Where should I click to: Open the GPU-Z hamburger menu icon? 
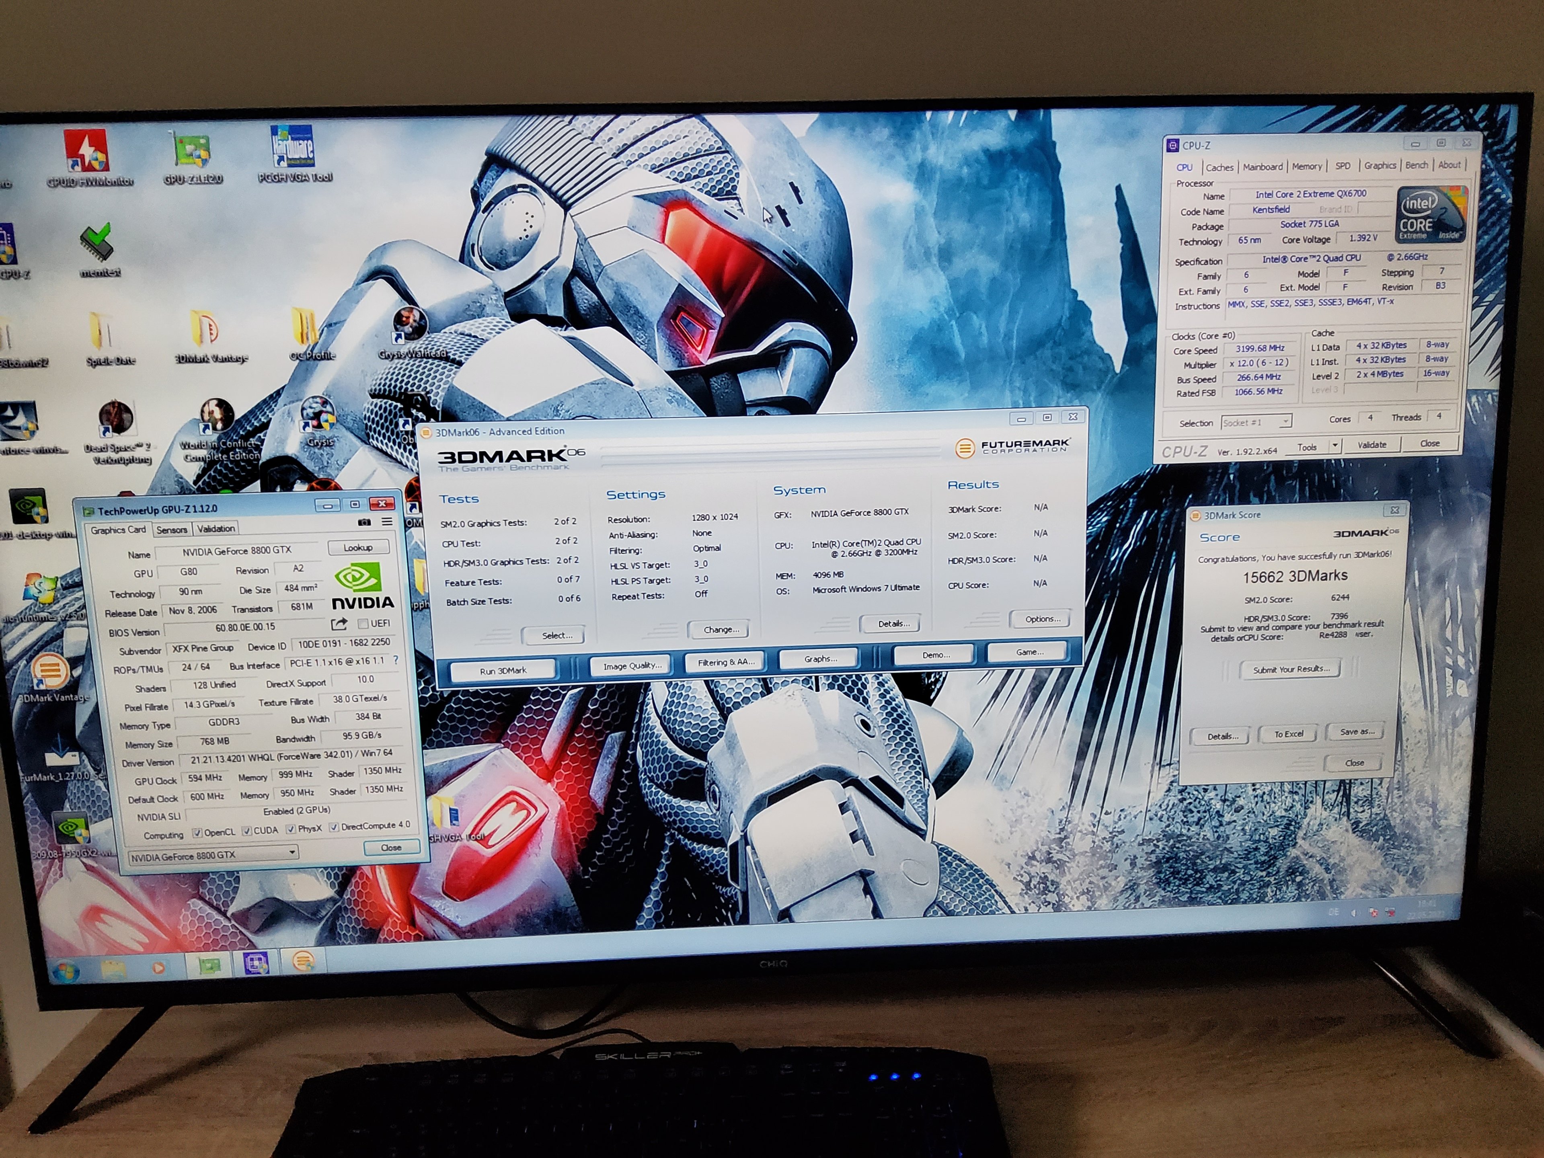tap(387, 522)
